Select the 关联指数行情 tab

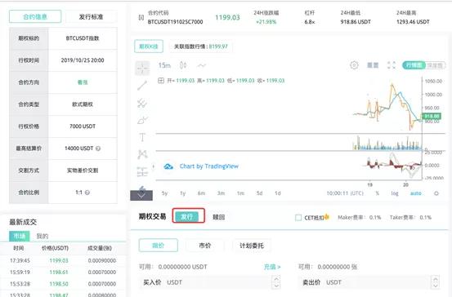point(200,47)
